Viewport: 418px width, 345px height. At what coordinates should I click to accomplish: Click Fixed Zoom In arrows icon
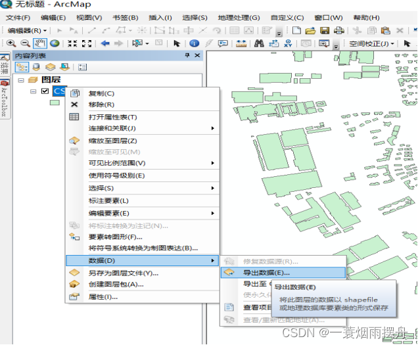(72, 43)
